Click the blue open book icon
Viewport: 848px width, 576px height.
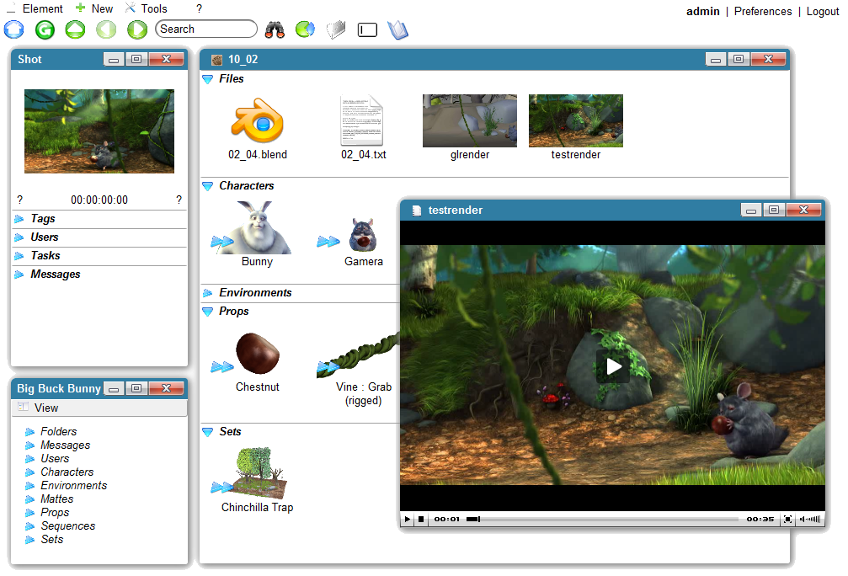[x=397, y=29]
